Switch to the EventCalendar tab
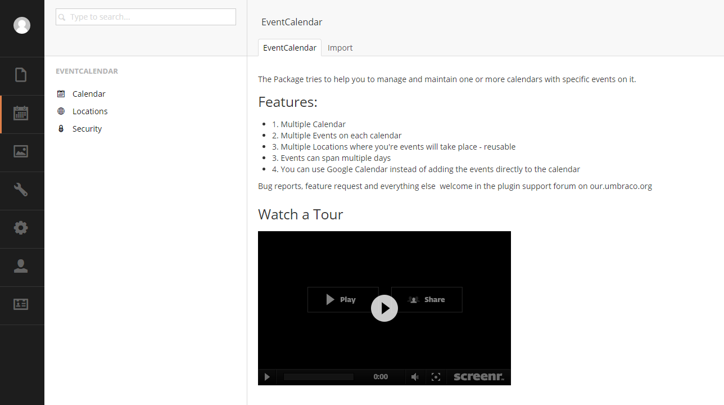The height and width of the screenshot is (405, 724). click(289, 48)
